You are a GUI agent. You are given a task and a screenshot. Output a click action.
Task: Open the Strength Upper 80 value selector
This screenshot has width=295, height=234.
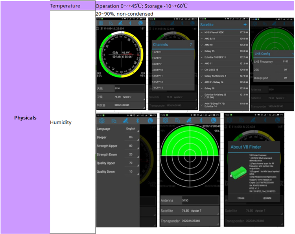coord(131,146)
